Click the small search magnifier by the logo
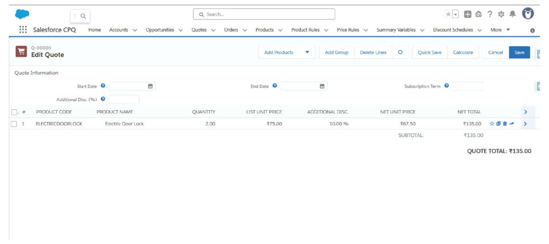This screenshot has height=244, width=549. pos(83,16)
